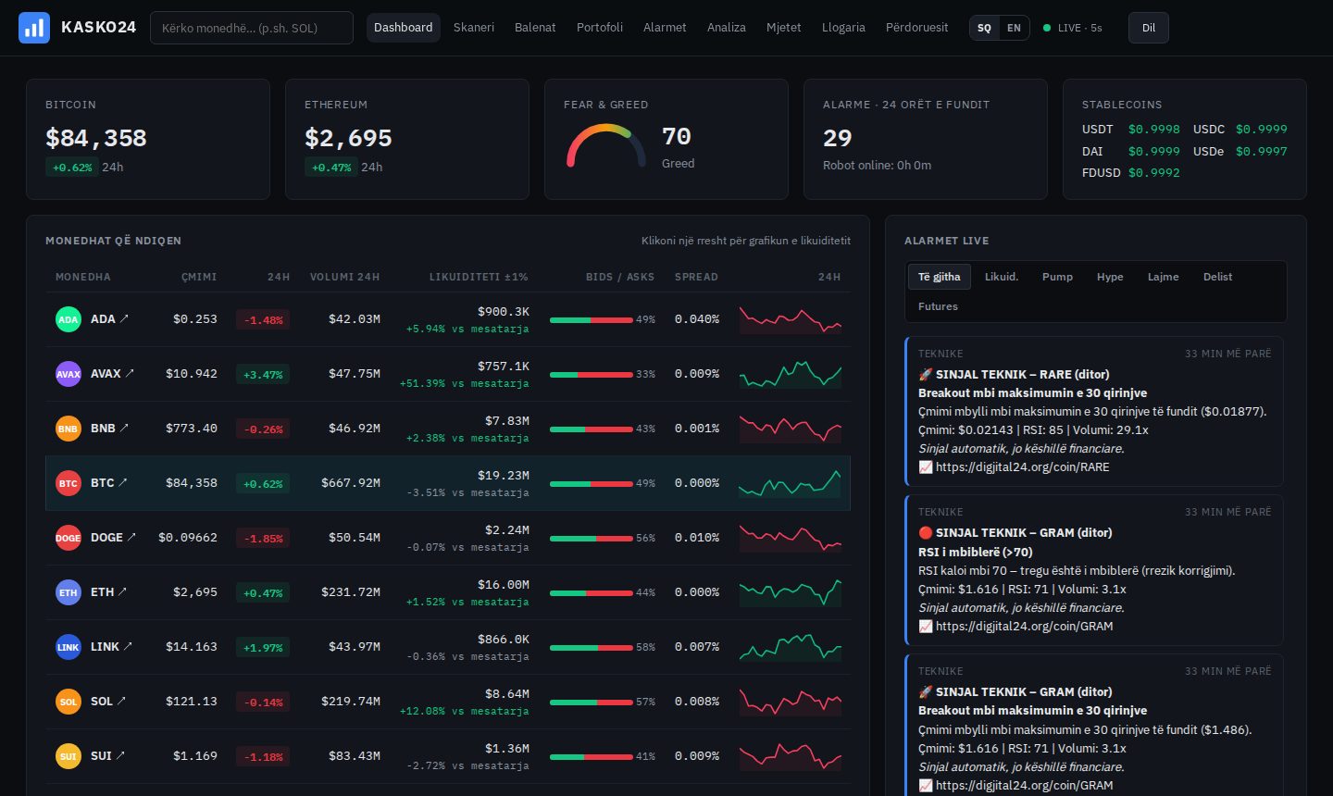The width and height of the screenshot is (1333, 796).
Task: Sort table by LIKUIDITETI ±1% column
Action: [479, 277]
